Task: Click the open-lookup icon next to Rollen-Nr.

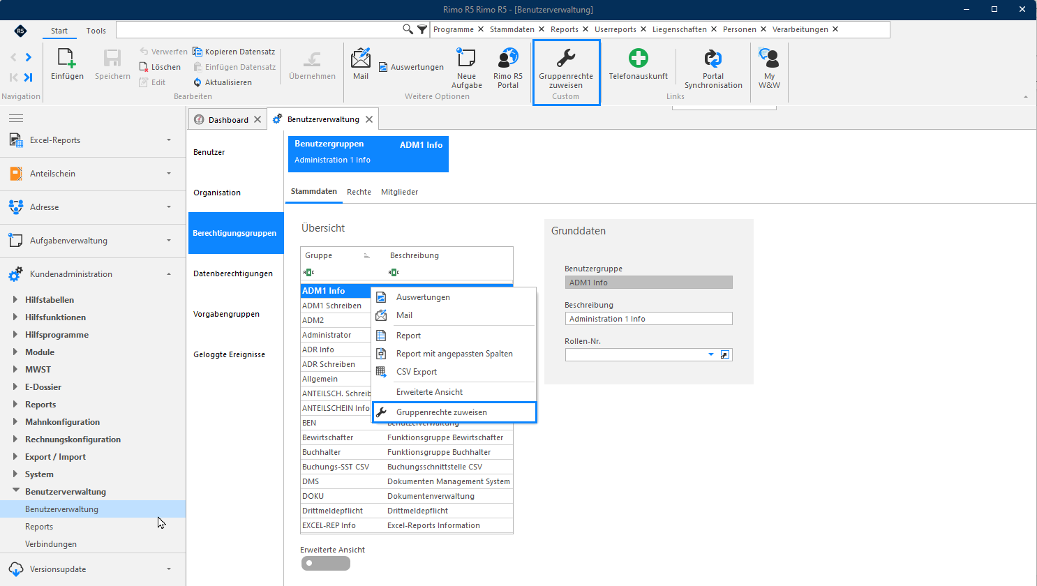Action: [725, 354]
